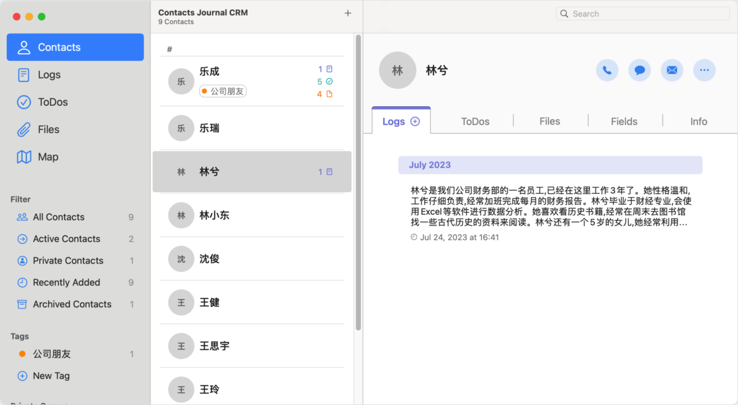This screenshot has height=405, width=738.
Task: Click the Jul 24, 2023 at 16:41 timestamp
Action: 460,238
